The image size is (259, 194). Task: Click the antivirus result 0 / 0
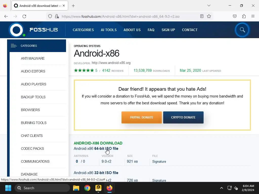(x=80, y=161)
